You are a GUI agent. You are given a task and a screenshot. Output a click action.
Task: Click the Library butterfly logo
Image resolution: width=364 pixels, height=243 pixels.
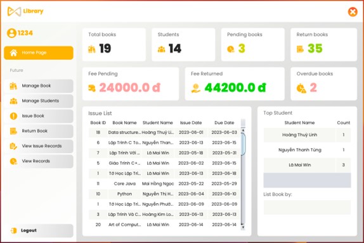(14, 11)
